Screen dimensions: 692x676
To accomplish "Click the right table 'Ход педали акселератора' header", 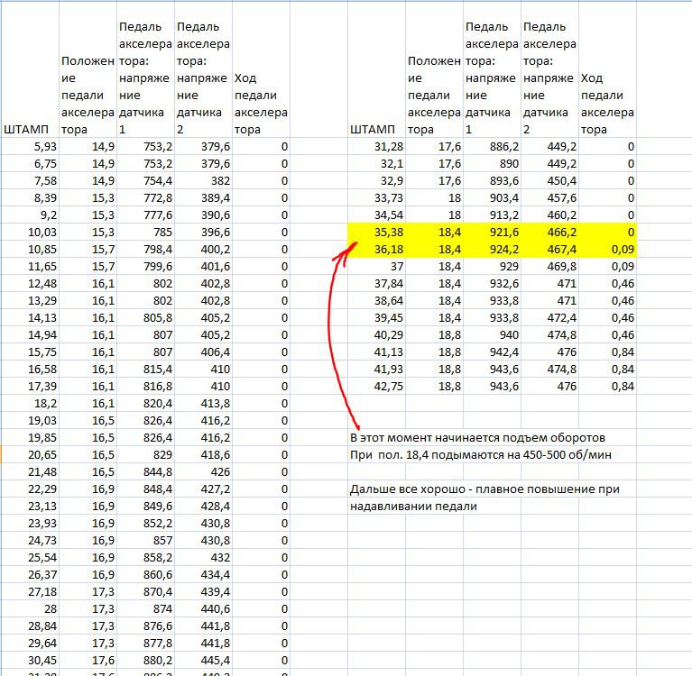I will [x=607, y=104].
